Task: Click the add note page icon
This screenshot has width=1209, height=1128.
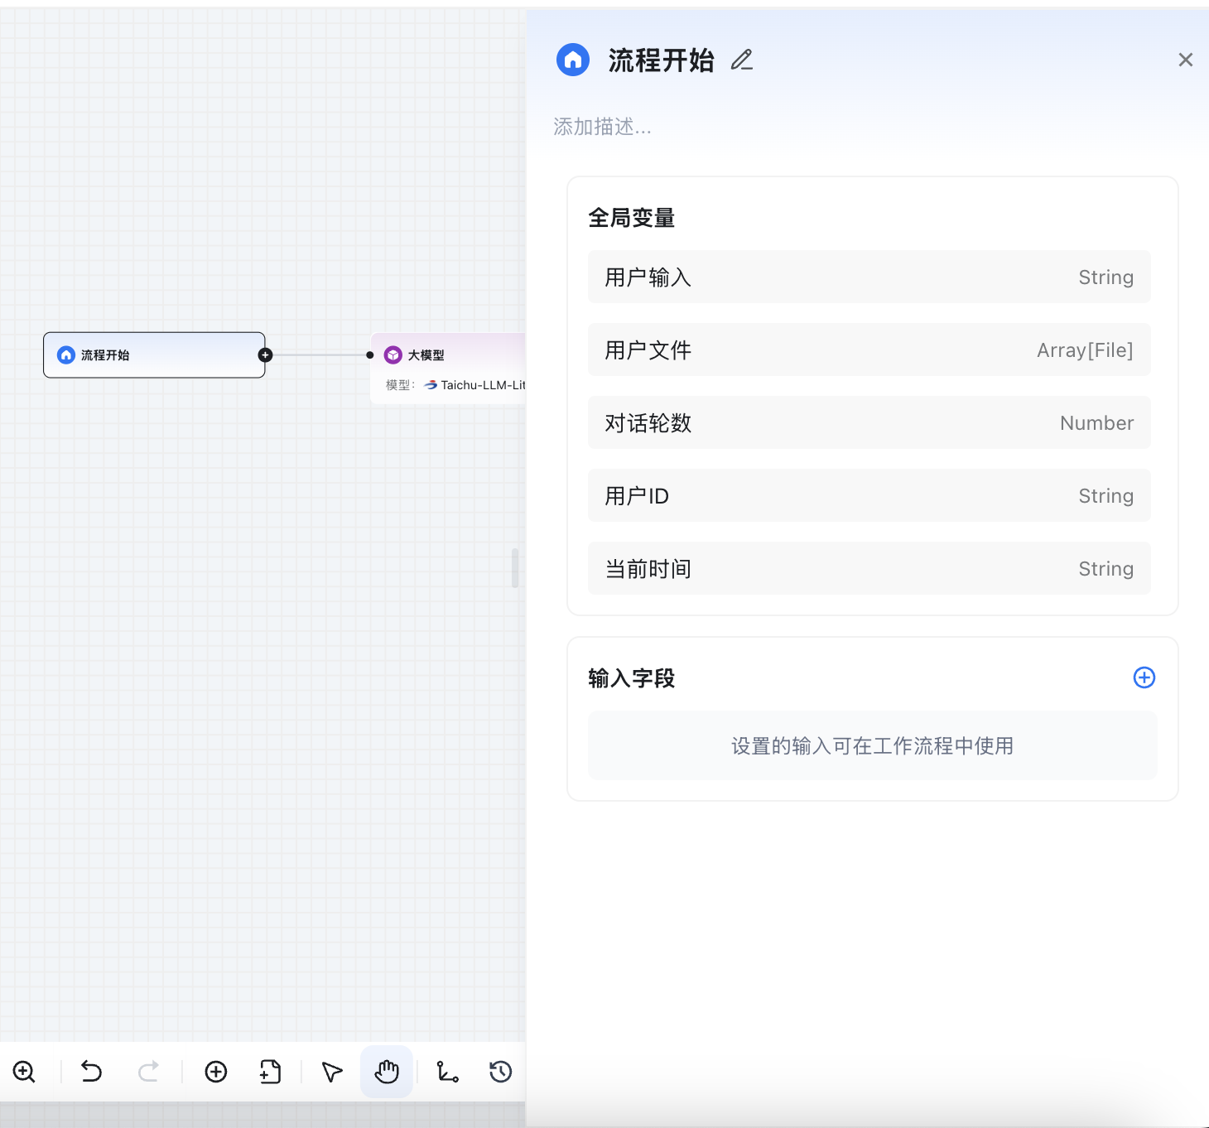Action: pos(271,1072)
